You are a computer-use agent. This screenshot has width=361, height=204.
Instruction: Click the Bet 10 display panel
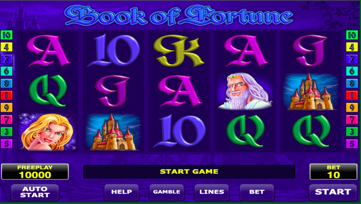[x=333, y=172]
